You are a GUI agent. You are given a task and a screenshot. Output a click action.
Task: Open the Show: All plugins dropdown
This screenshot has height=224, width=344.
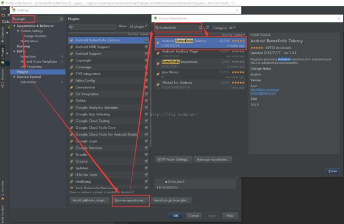(x=138, y=26)
